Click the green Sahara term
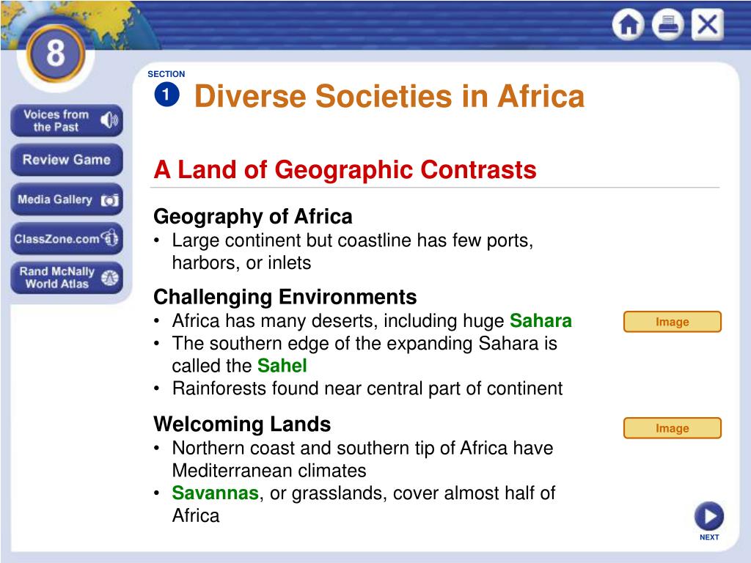 541,321
